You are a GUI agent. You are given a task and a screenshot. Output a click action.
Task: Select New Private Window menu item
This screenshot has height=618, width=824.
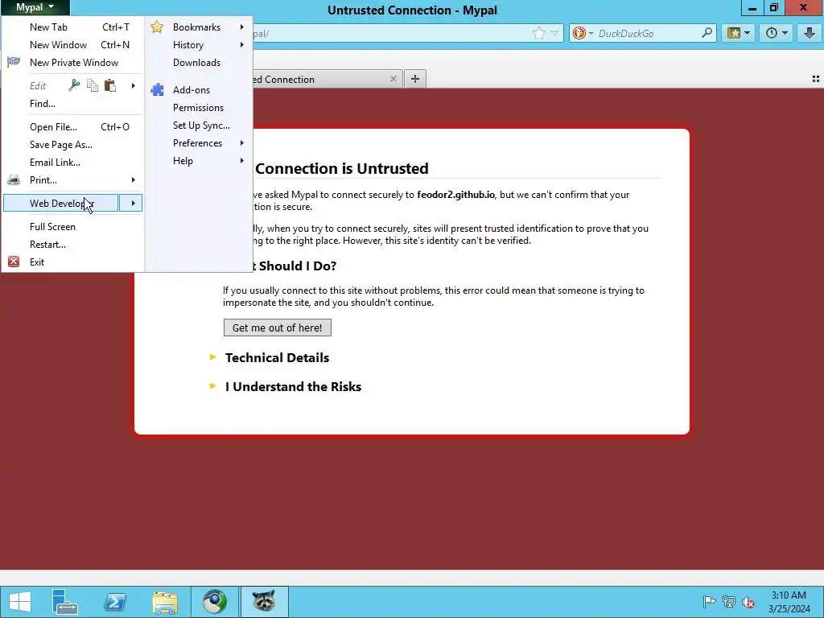(72, 62)
